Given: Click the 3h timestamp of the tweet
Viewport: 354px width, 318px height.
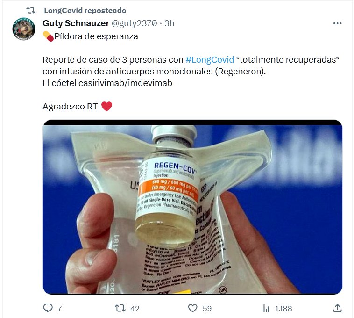Looking at the screenshot, I should (170, 23).
